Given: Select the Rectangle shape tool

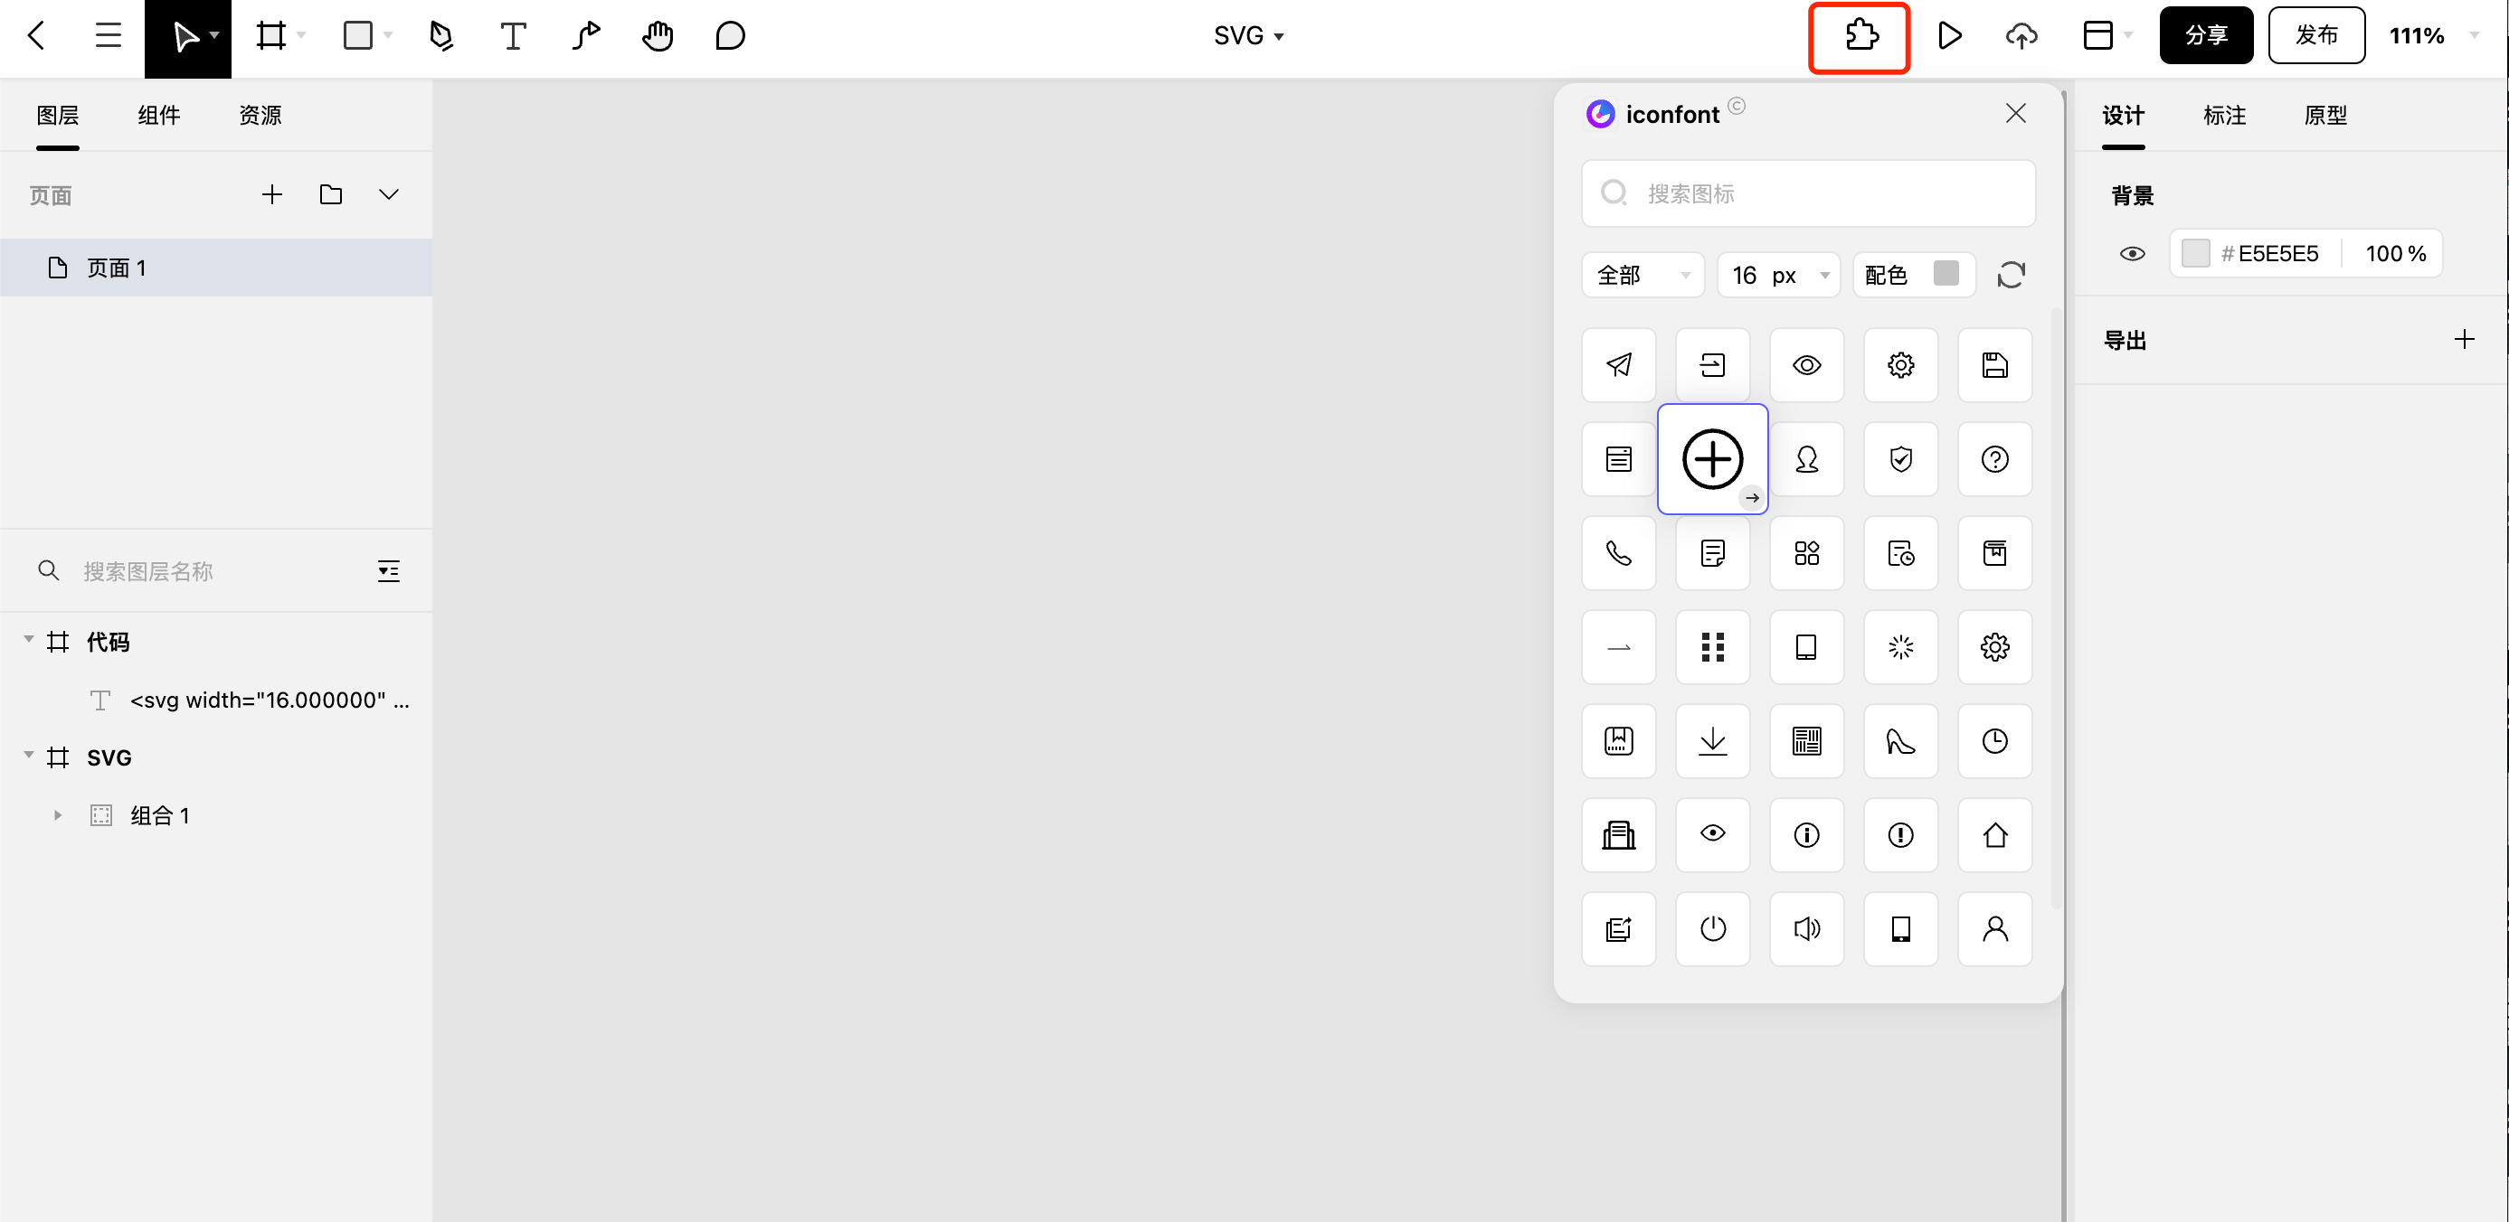Looking at the screenshot, I should (x=358, y=36).
